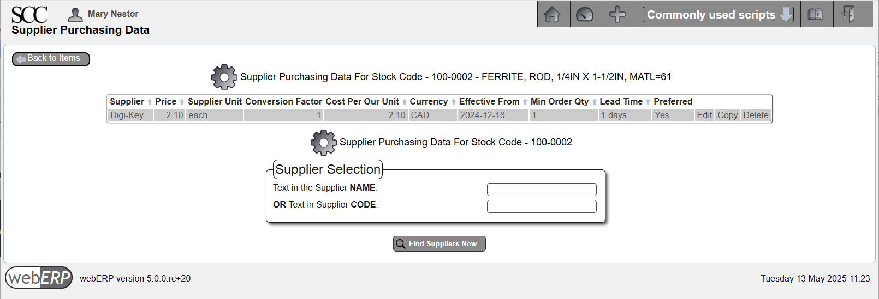Click Find Suppliers Now button
879x299 pixels.
click(439, 244)
